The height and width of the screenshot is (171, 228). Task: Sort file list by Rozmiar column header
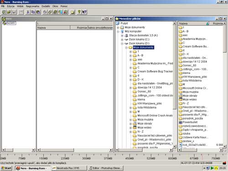[216, 23]
